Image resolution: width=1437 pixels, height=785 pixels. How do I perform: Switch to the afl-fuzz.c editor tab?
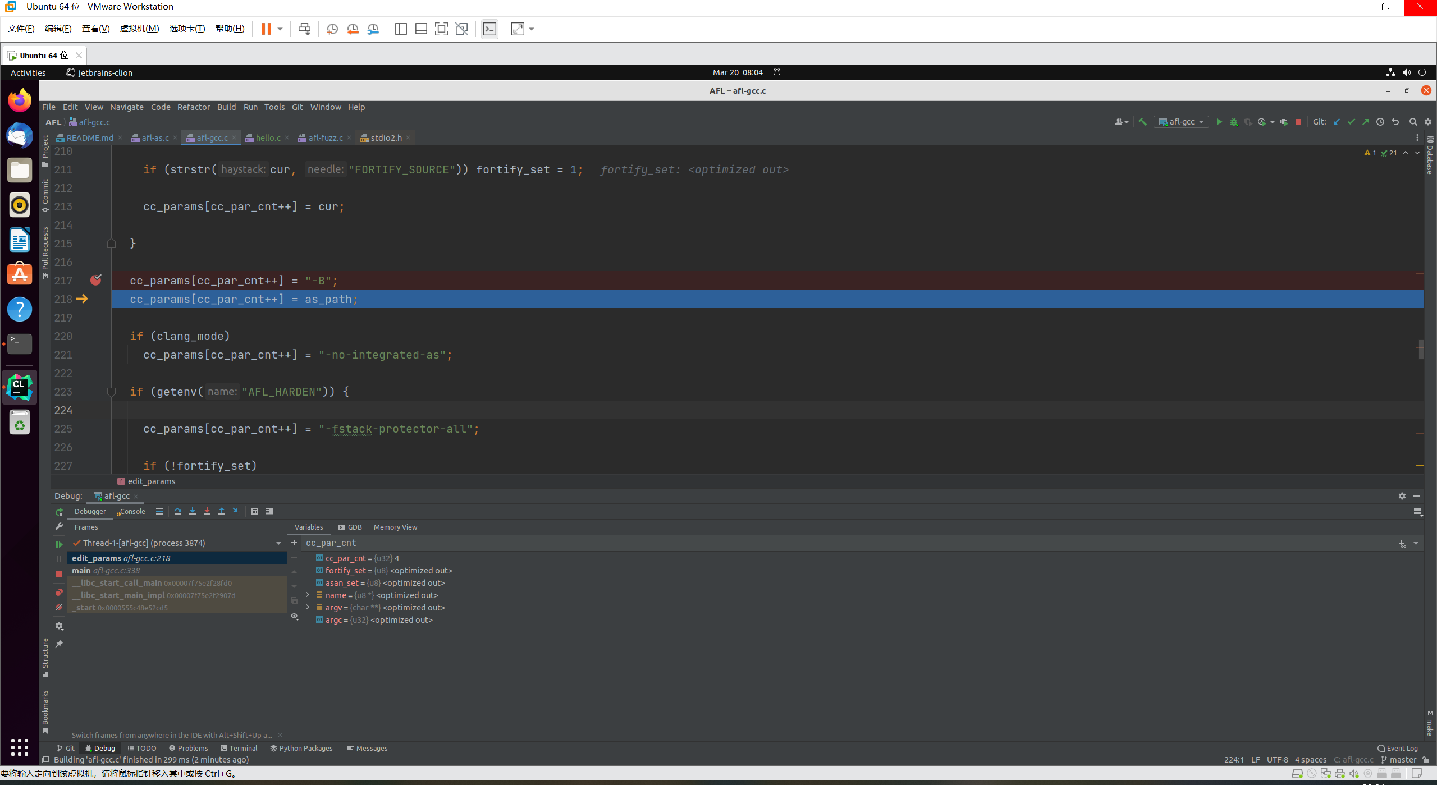(x=326, y=138)
